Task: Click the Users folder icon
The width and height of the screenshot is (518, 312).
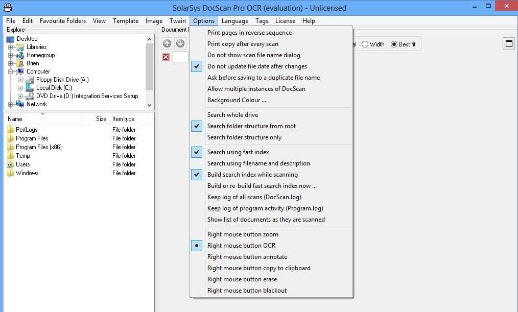Action: [x=10, y=164]
